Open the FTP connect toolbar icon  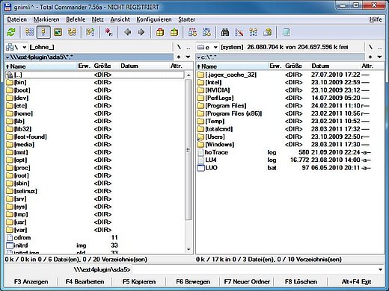click(192, 32)
